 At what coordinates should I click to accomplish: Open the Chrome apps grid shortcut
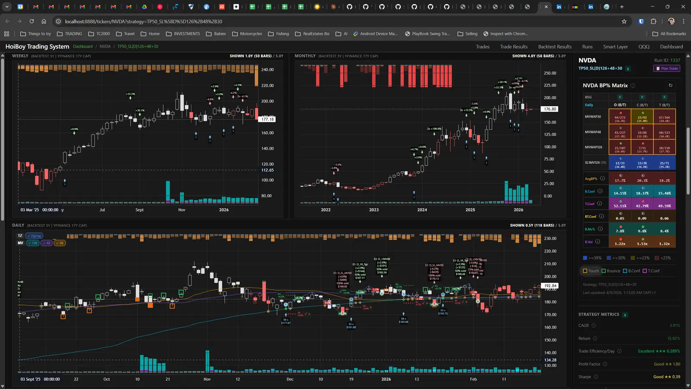click(x=6, y=34)
